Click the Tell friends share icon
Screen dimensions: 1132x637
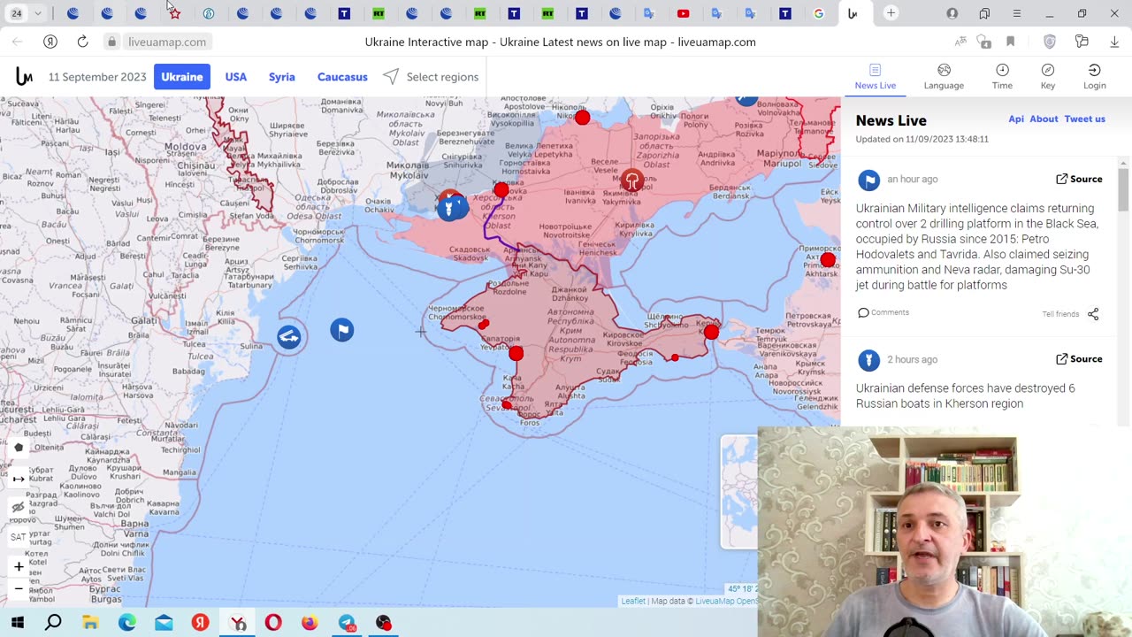point(1093,314)
